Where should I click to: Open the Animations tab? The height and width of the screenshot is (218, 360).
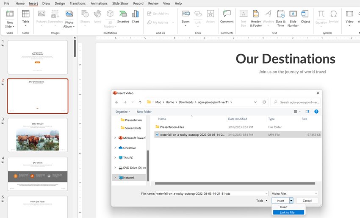99,3
